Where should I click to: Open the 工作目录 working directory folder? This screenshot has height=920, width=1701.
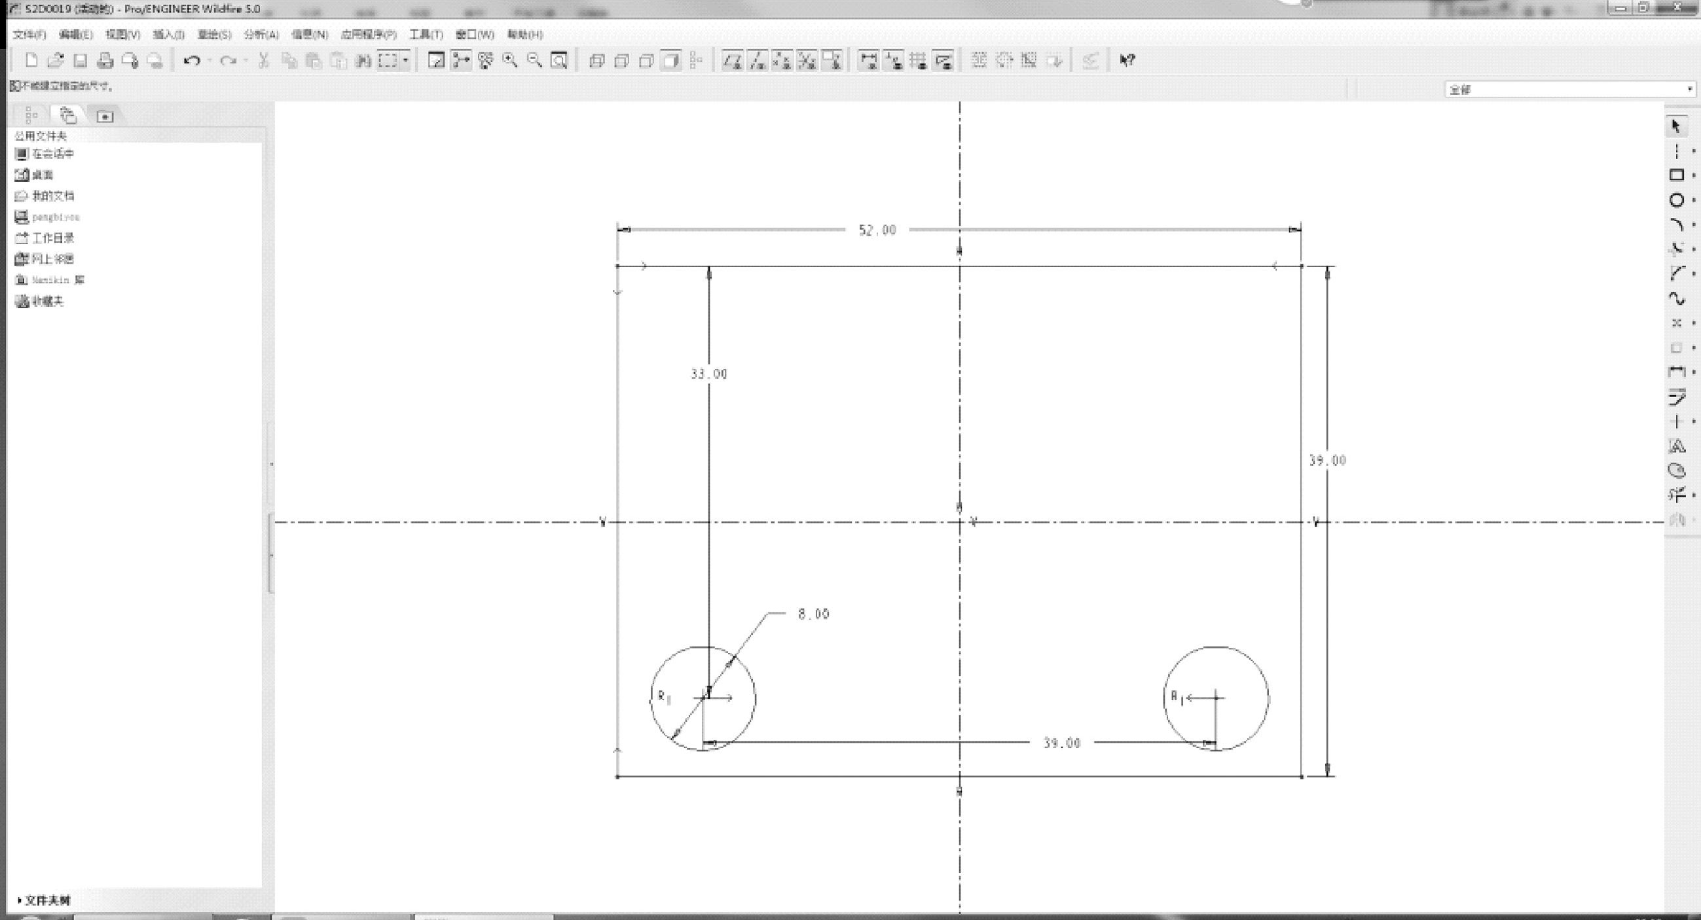(52, 238)
